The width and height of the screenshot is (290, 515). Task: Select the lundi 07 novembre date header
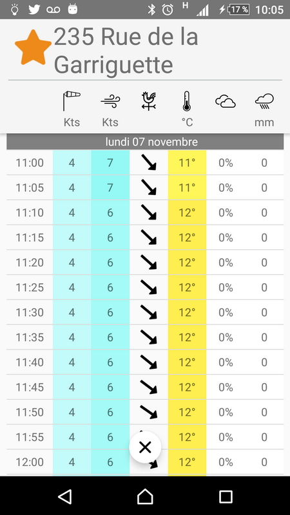click(145, 142)
